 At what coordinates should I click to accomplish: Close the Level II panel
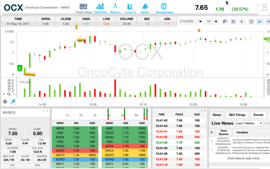tap(148, 111)
